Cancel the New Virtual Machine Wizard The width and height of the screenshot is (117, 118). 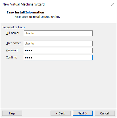coord(105,113)
